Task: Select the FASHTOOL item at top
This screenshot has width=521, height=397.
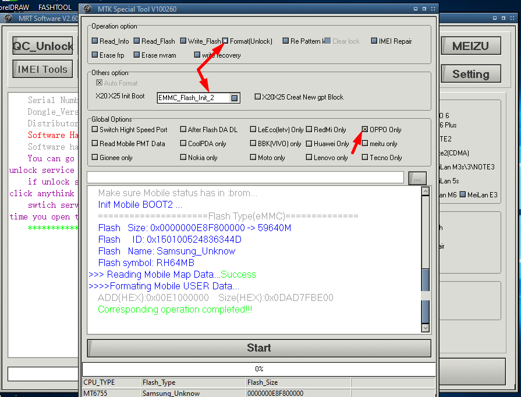Action: tap(55, 7)
